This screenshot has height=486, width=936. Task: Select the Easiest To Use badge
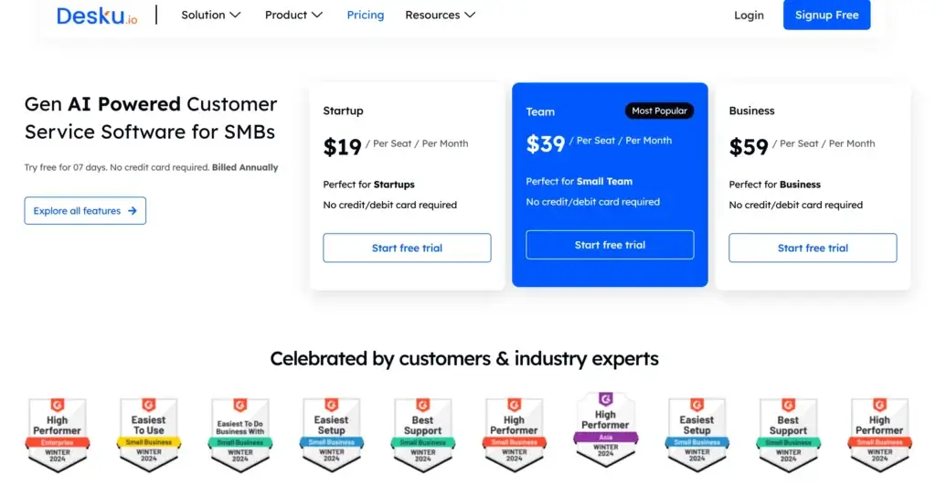(x=149, y=435)
